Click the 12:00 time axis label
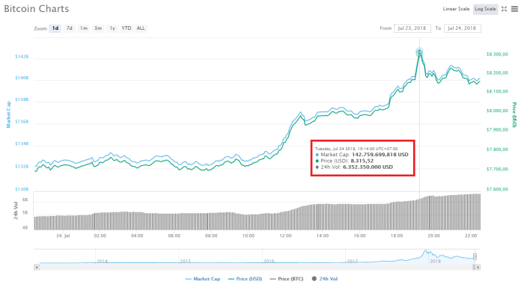This screenshot has width=521, height=284. tap(285, 235)
